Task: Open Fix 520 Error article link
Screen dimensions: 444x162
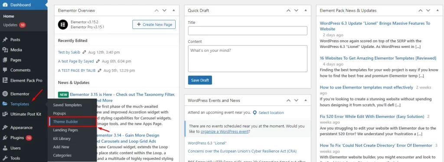Action: tap(372, 117)
